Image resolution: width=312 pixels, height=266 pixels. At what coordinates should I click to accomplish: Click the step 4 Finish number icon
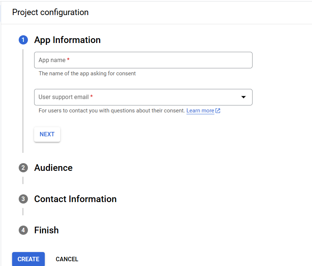coord(23,230)
